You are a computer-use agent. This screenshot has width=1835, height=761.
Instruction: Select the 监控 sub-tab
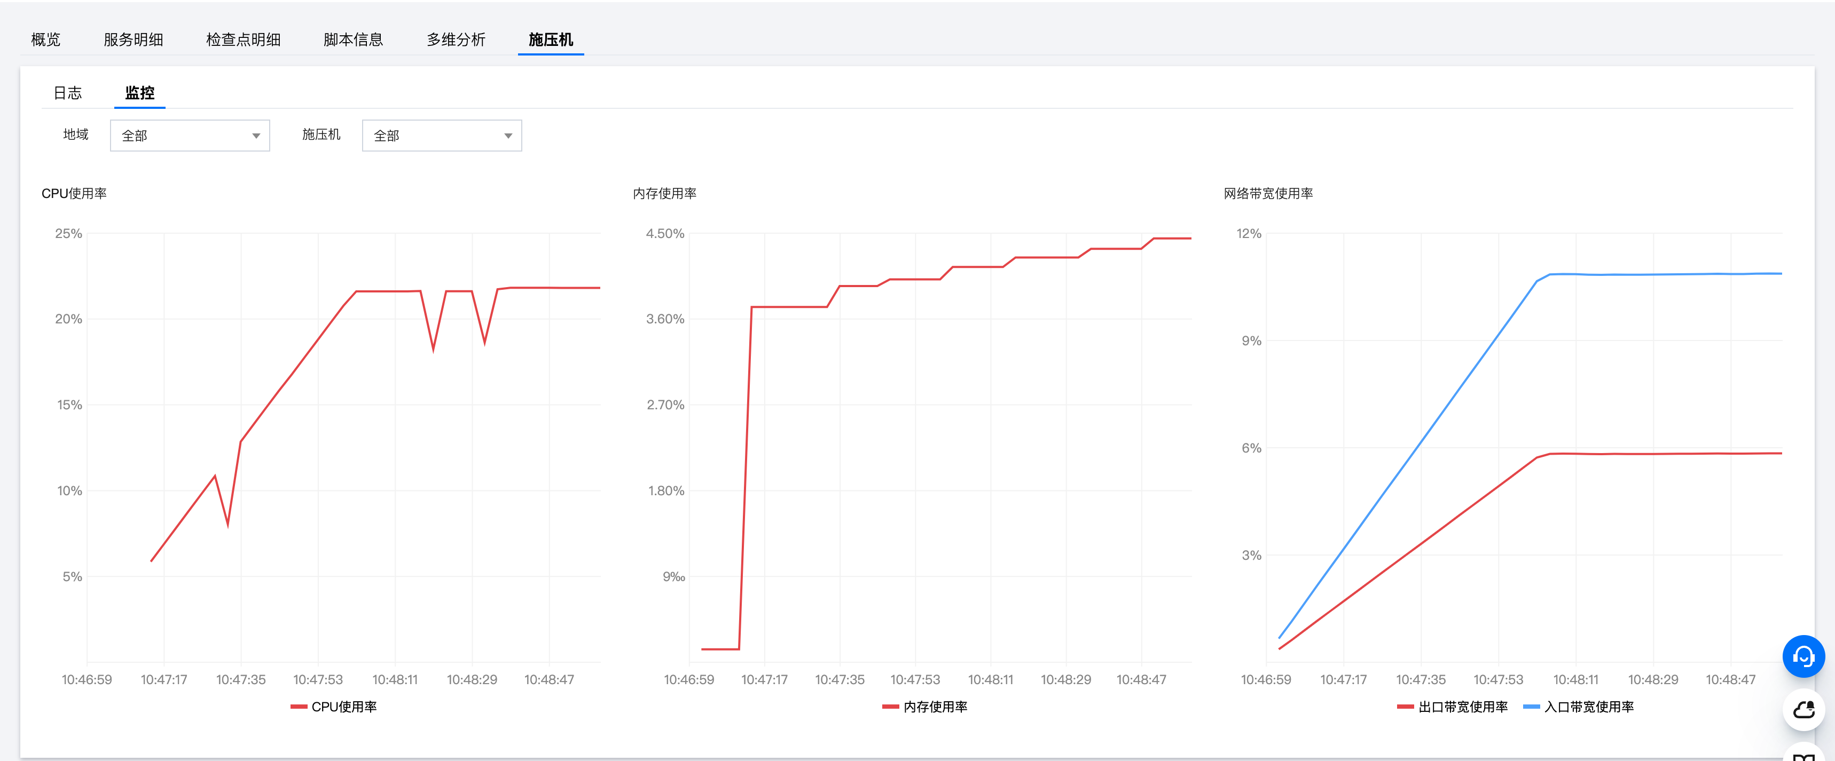click(139, 93)
